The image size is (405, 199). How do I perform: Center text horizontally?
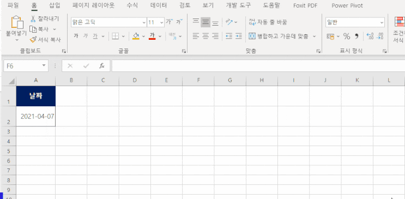point(205,36)
